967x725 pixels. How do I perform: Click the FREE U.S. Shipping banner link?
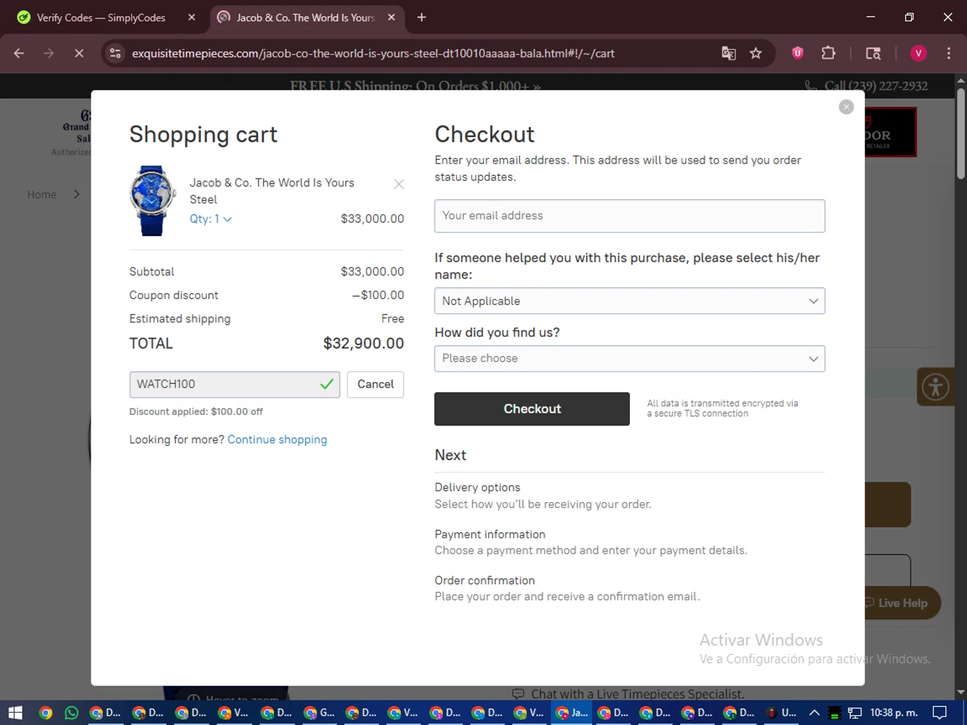[415, 86]
